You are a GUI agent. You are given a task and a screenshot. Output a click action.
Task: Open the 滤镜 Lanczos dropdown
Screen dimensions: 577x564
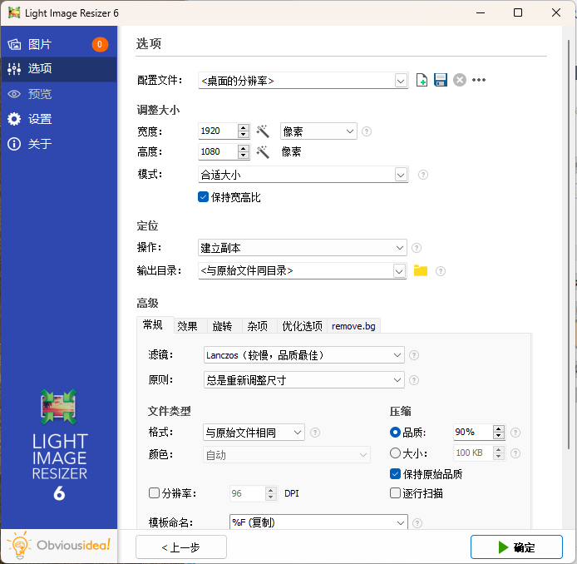tap(303, 355)
